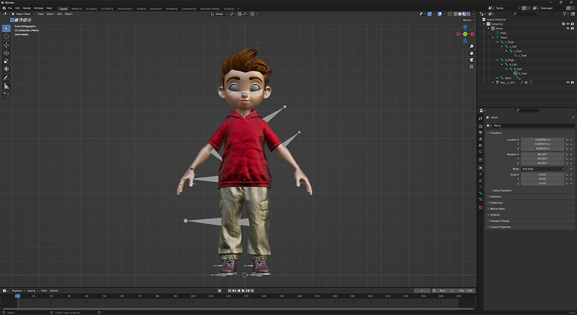Screen dimensions: 577x315
Task: Hide the Pelvis armature in viewport
Action: 568,28
